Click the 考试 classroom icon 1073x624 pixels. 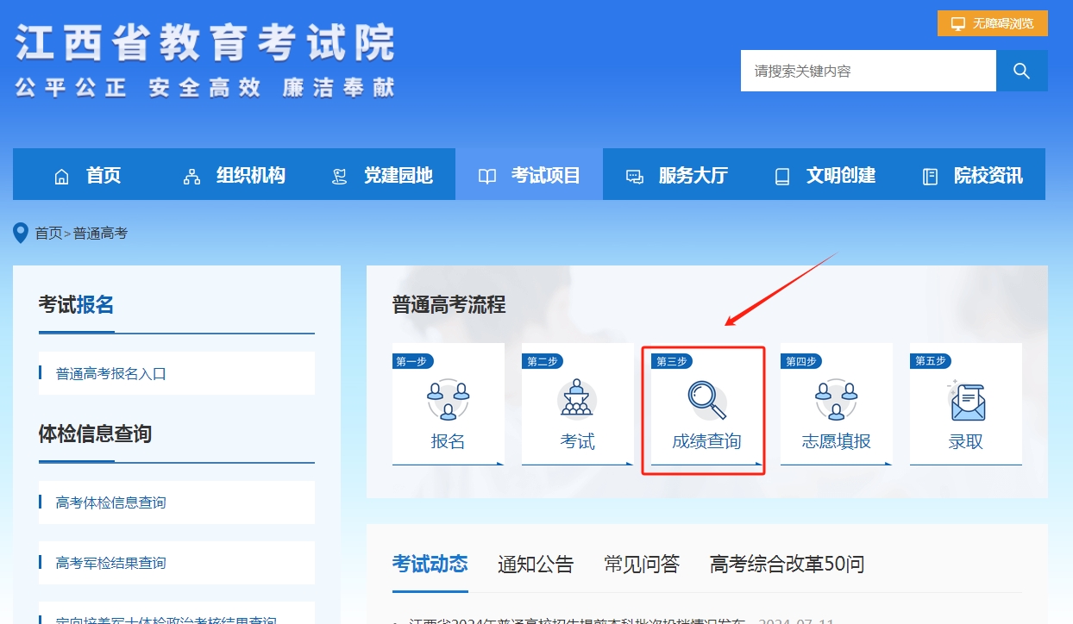click(x=578, y=399)
